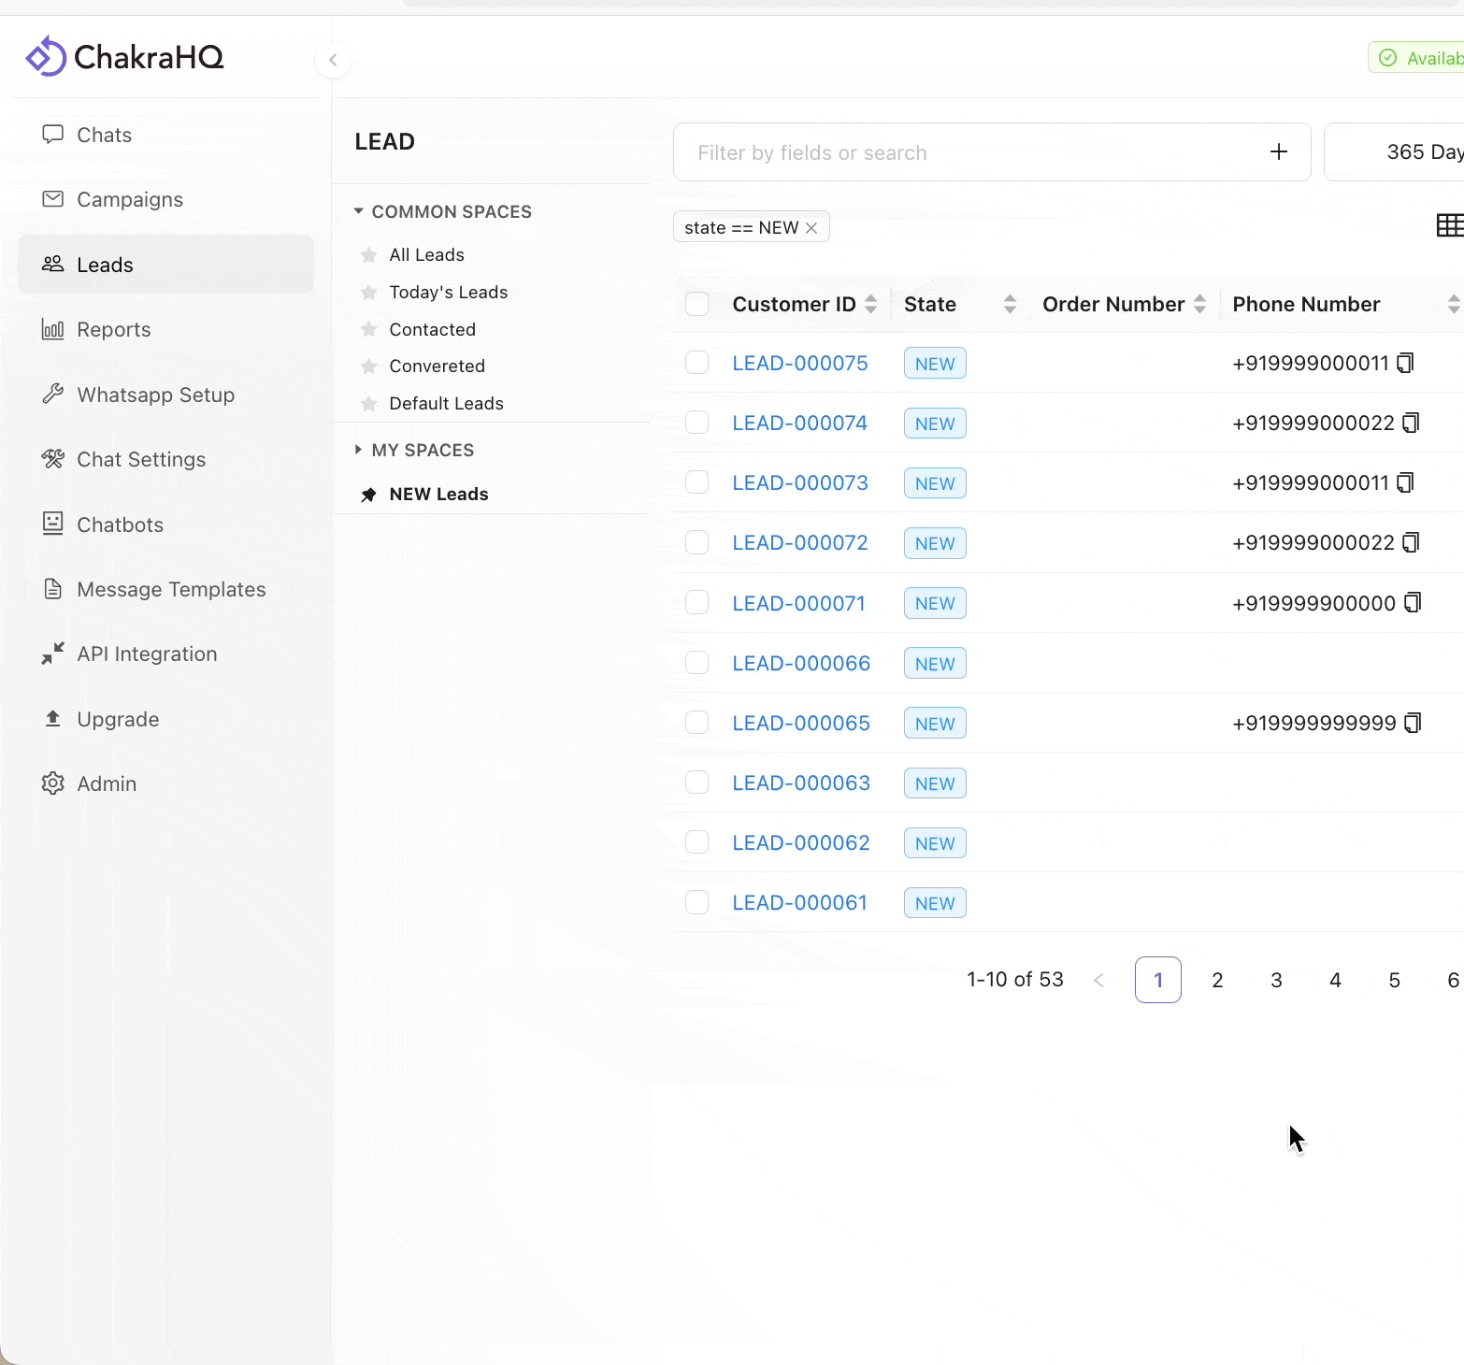Image resolution: width=1464 pixels, height=1365 pixels.
Task: Click the Chats speech bubble icon
Action: [53, 135]
